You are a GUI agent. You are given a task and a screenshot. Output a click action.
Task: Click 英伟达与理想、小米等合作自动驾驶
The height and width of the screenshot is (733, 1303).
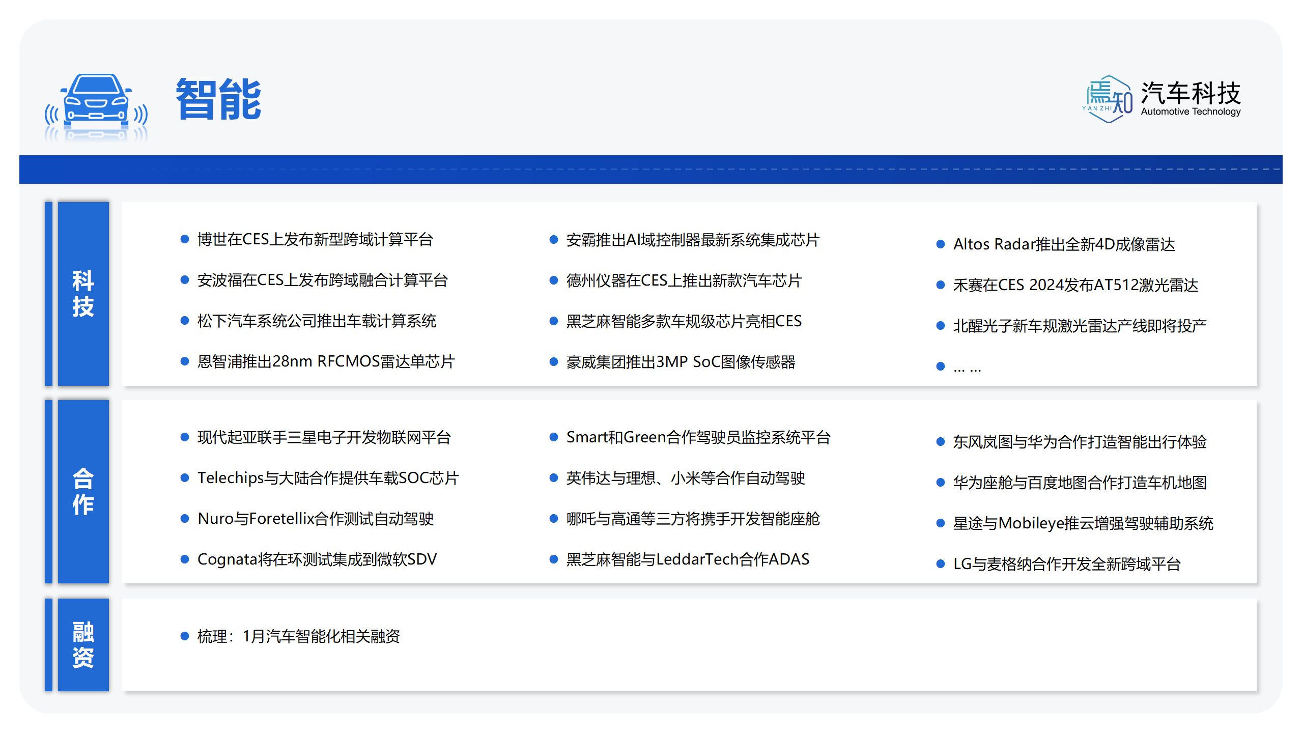(x=686, y=478)
